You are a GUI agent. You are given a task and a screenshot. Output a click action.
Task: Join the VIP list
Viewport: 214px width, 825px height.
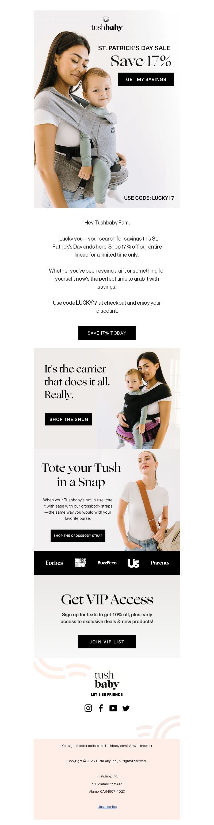[x=107, y=641]
